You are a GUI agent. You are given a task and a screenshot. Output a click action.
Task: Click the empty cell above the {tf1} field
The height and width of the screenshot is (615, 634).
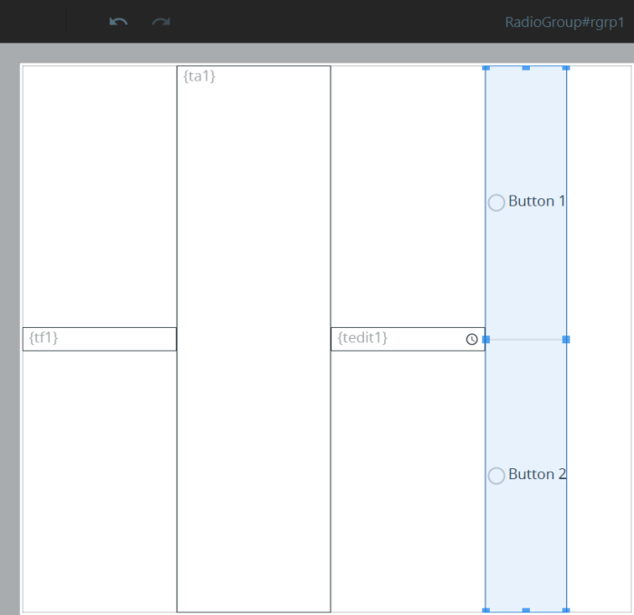point(100,195)
